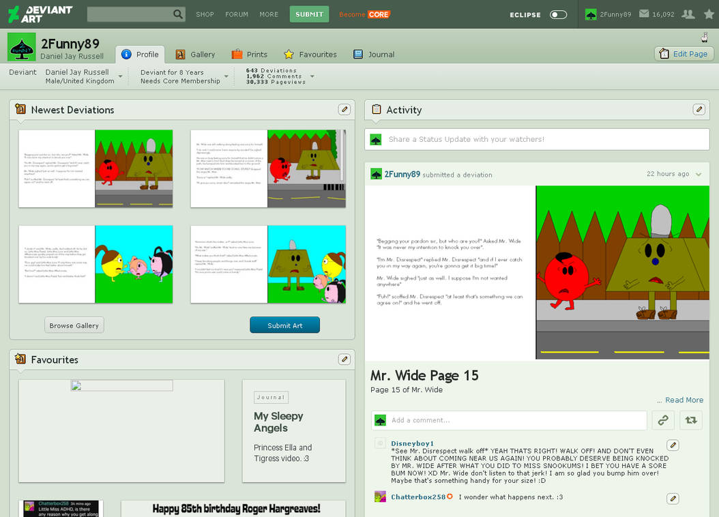Open the hedge and crosswalk deviation thumbnail

[x=268, y=168]
